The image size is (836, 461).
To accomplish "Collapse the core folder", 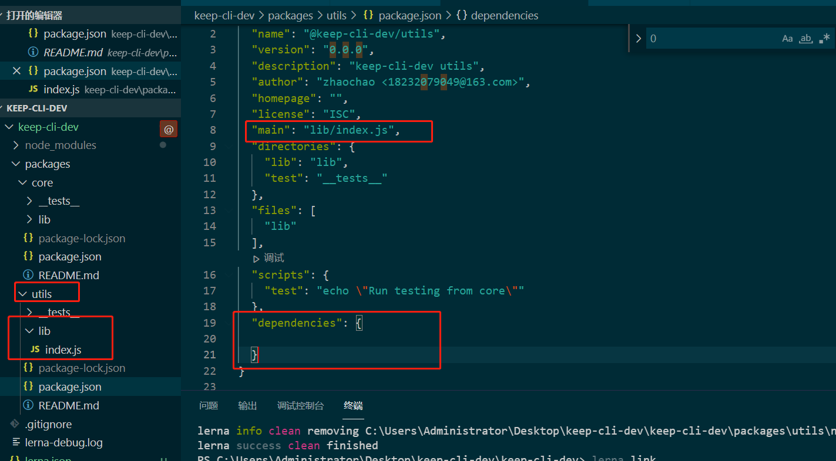I will point(22,182).
